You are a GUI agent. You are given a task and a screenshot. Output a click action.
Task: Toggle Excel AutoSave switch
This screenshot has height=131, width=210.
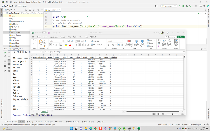pyautogui.click(x=44, y=33)
